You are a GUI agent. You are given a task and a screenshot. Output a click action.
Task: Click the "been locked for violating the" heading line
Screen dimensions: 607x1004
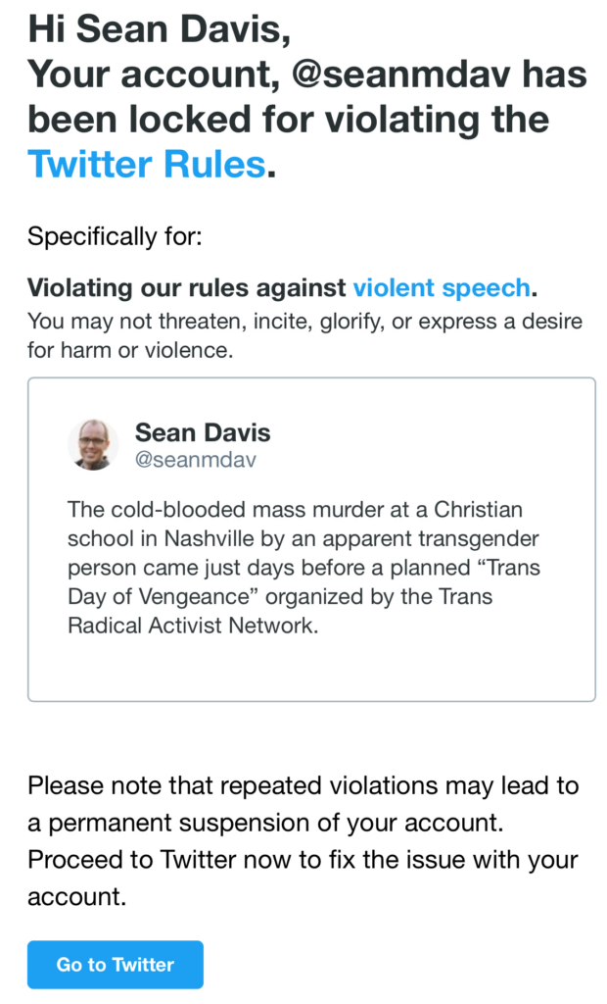(288, 120)
